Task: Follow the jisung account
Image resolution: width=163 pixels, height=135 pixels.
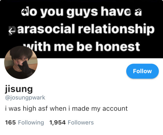Action: click(x=142, y=71)
